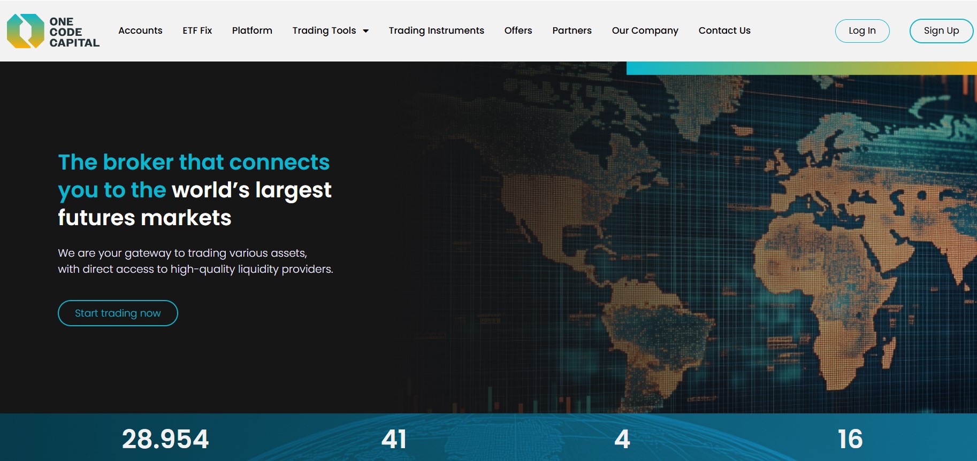Click the 41 statistic
The image size is (977, 461).
tap(394, 439)
